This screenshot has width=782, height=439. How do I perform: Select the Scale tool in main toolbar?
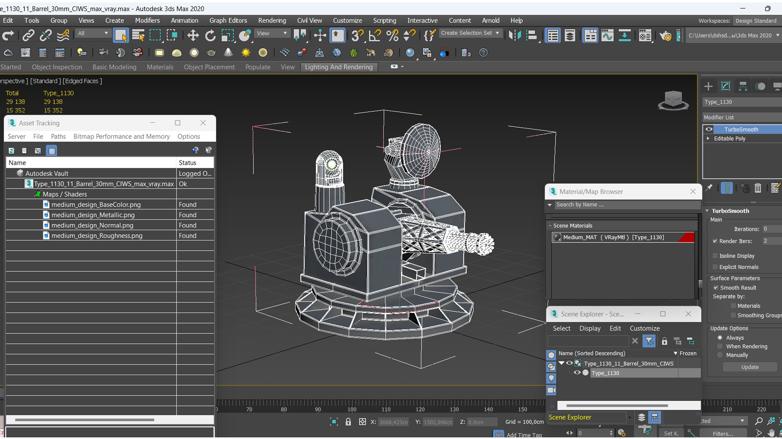click(227, 36)
